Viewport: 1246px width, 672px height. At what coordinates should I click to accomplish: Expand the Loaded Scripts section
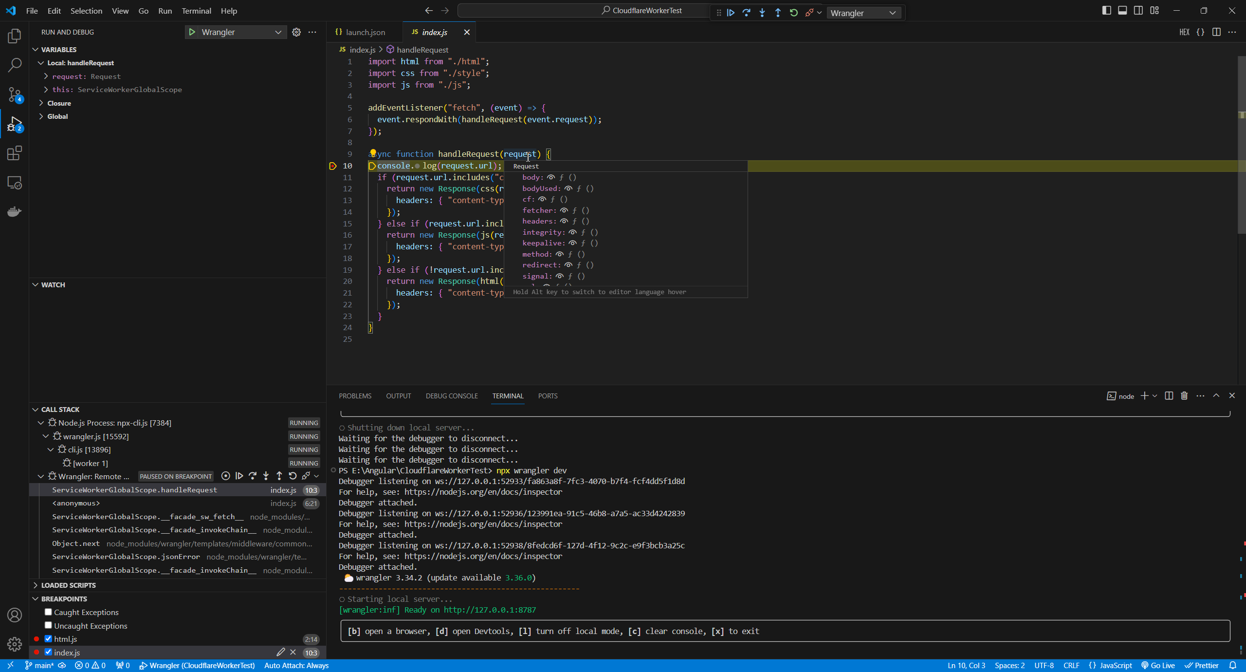coord(68,585)
